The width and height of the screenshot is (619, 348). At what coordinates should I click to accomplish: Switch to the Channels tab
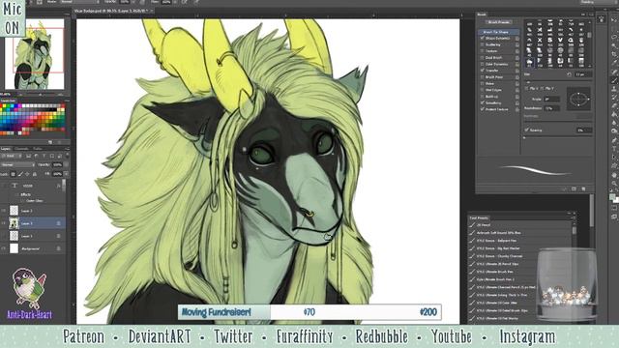21,149
